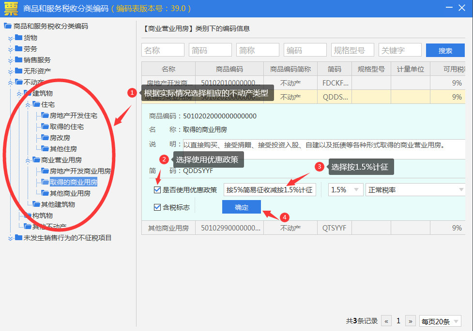This screenshot has height=331, width=473.
Task: Click page number 1 in pagination
Action: click(398, 321)
